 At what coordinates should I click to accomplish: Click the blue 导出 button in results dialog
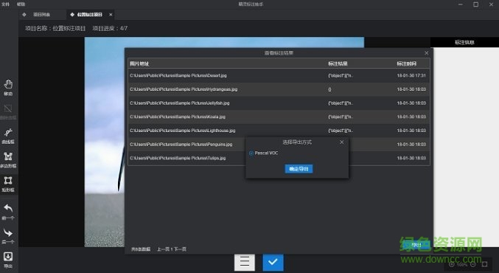pos(416,245)
